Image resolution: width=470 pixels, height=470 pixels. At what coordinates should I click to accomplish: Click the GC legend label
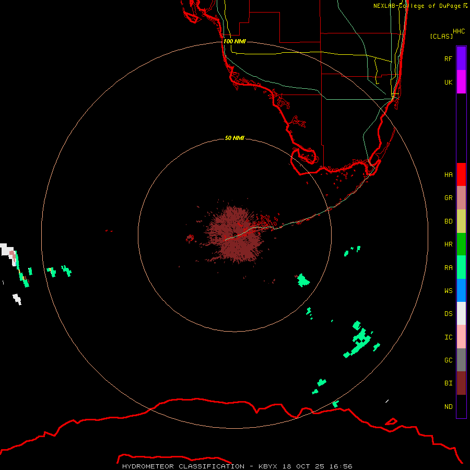pos(448,360)
